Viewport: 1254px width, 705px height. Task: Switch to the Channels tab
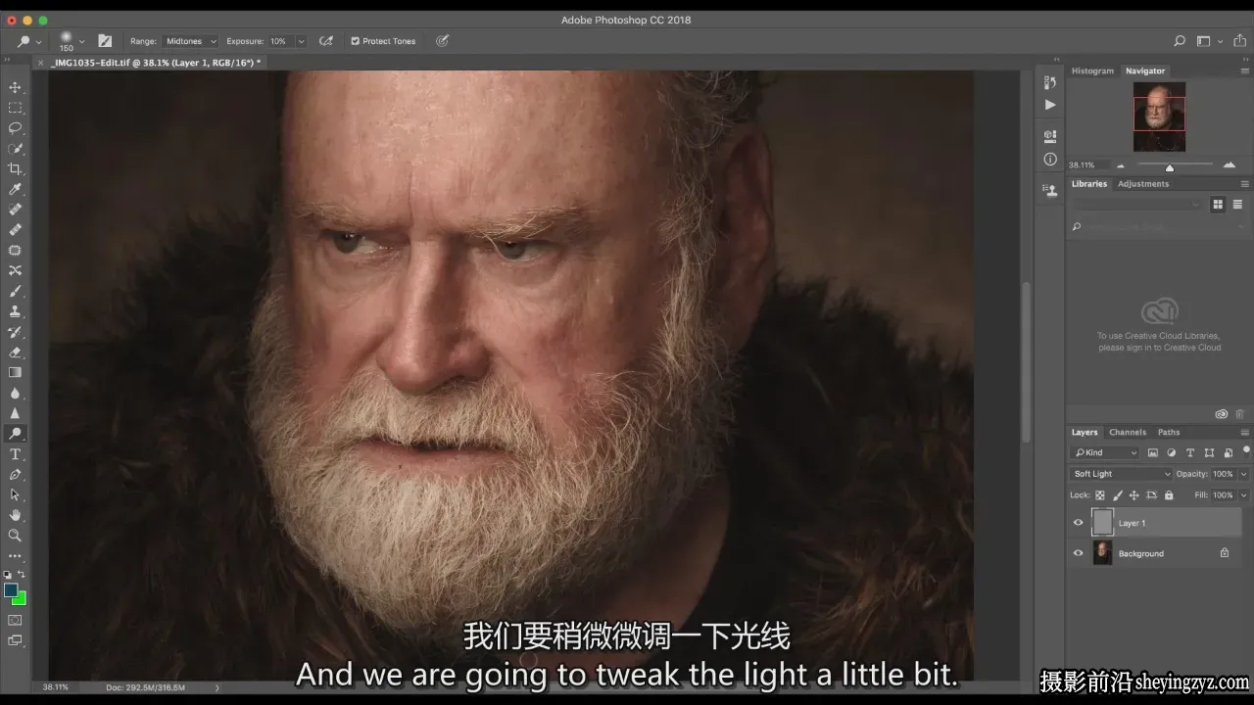click(1128, 432)
